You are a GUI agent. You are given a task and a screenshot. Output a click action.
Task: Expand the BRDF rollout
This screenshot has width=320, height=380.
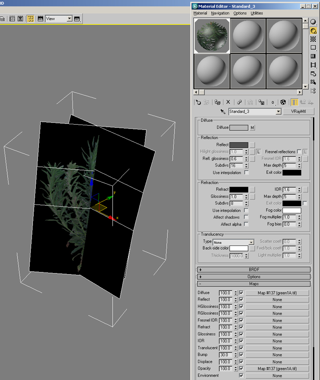tap(254, 270)
